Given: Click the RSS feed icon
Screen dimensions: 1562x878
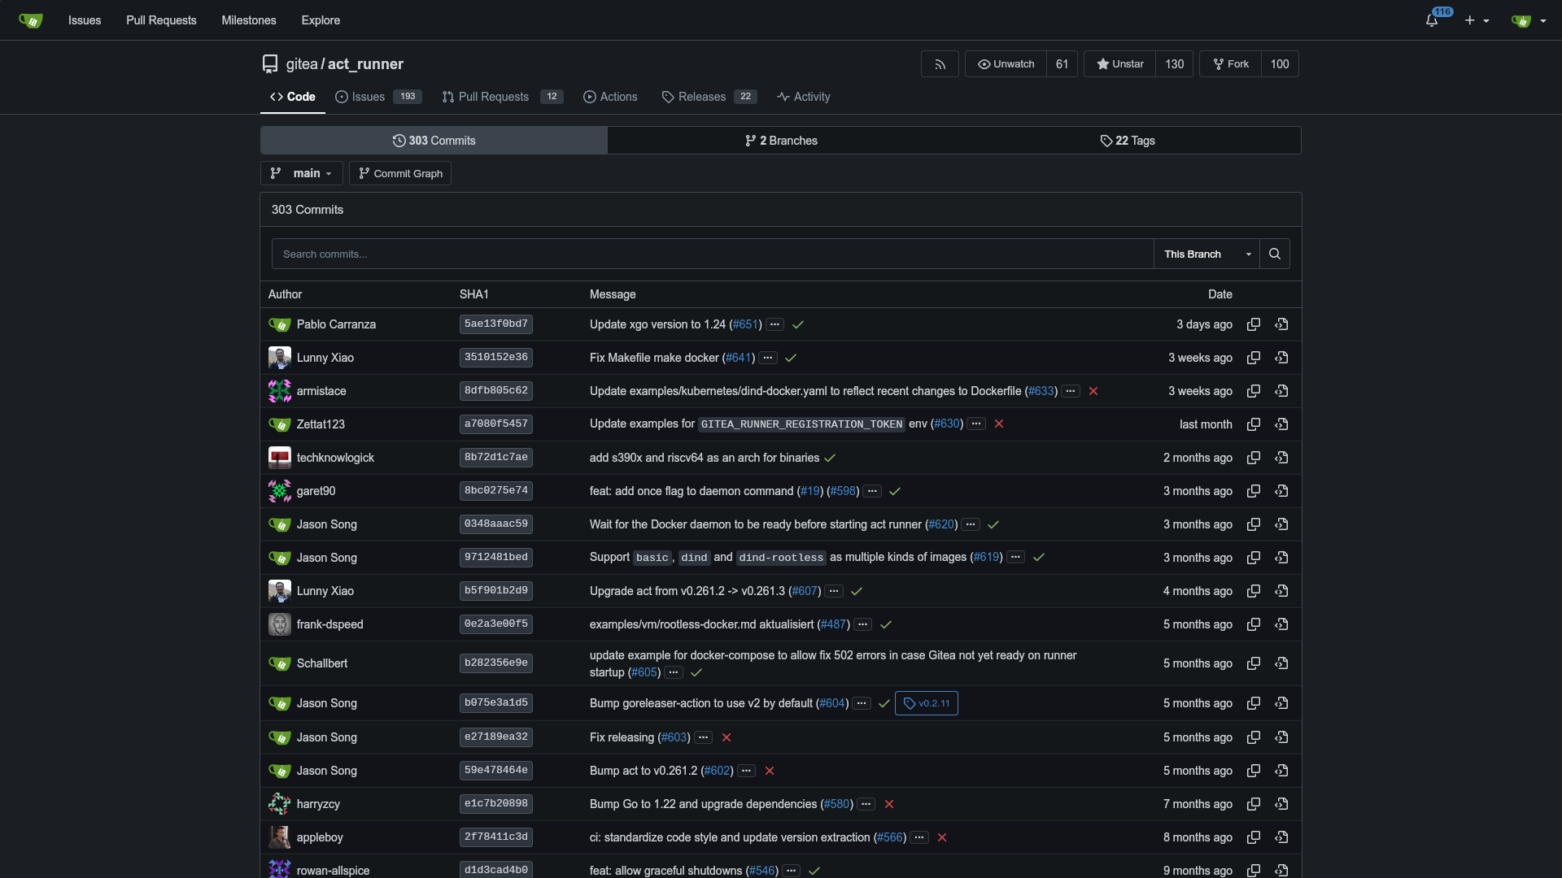Looking at the screenshot, I should (940, 64).
